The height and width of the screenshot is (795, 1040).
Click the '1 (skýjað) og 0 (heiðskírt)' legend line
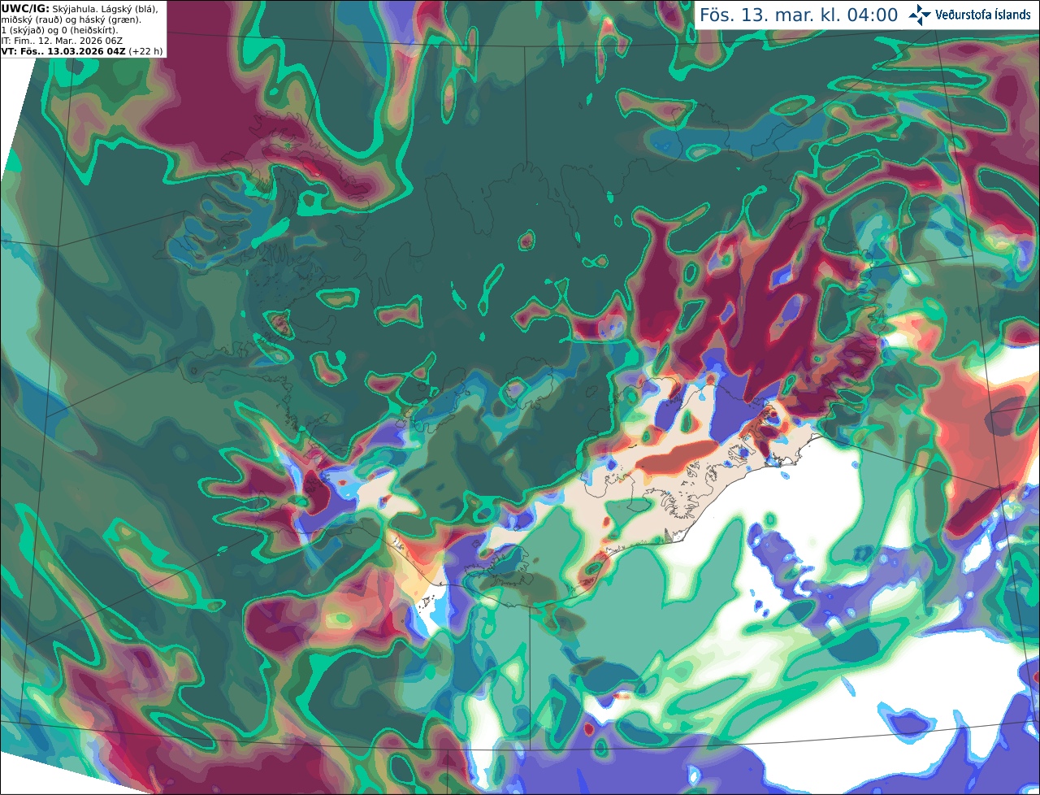(59, 30)
